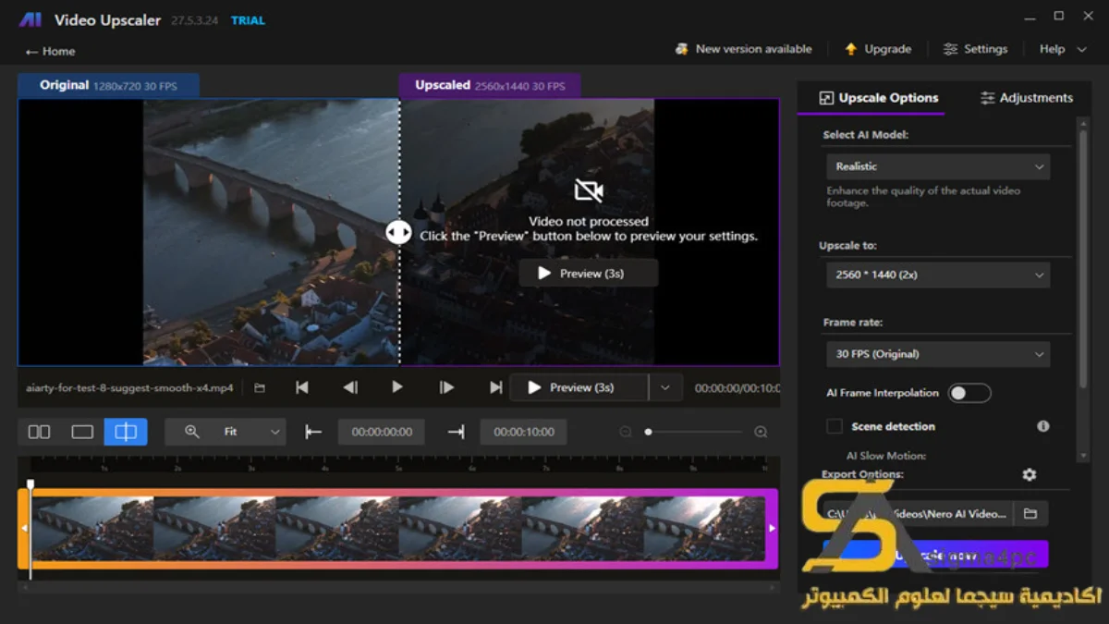This screenshot has width=1109, height=624.
Task: Click the clip's right trim handle
Action: (772, 528)
